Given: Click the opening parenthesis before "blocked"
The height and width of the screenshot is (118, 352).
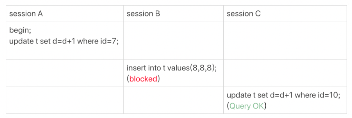Looking at the screenshot, I should point(128,80).
